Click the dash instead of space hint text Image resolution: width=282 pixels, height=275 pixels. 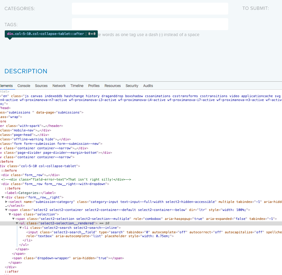pyautogui.click(x=149, y=35)
